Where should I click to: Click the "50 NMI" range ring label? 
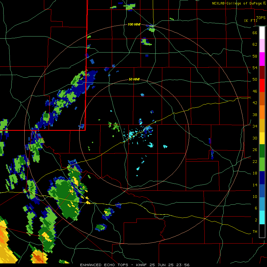click(x=134, y=79)
